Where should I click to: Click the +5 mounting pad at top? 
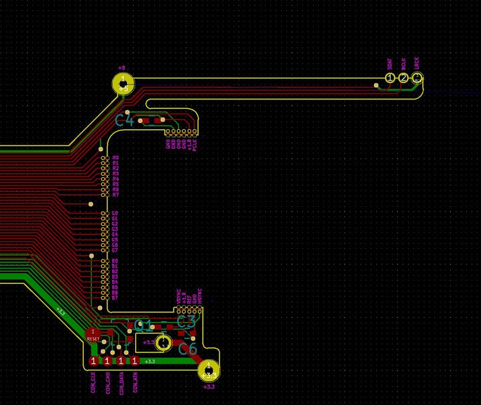tap(123, 85)
